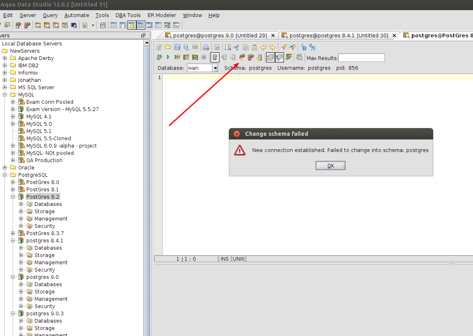Click the Save script floppy icon
Image resolution: width=473 pixels, height=336 pixels.
coord(177,47)
